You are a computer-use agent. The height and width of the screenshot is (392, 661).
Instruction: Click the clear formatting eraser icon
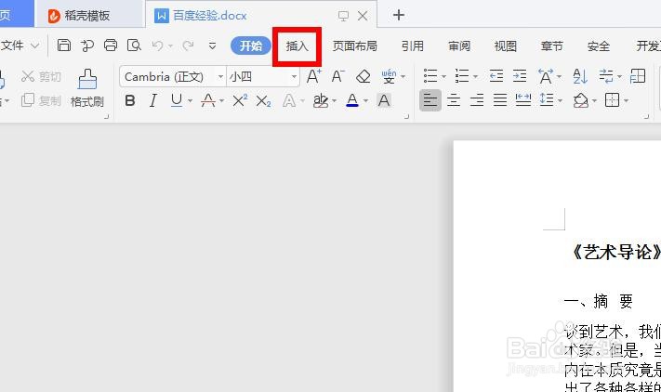click(x=363, y=76)
